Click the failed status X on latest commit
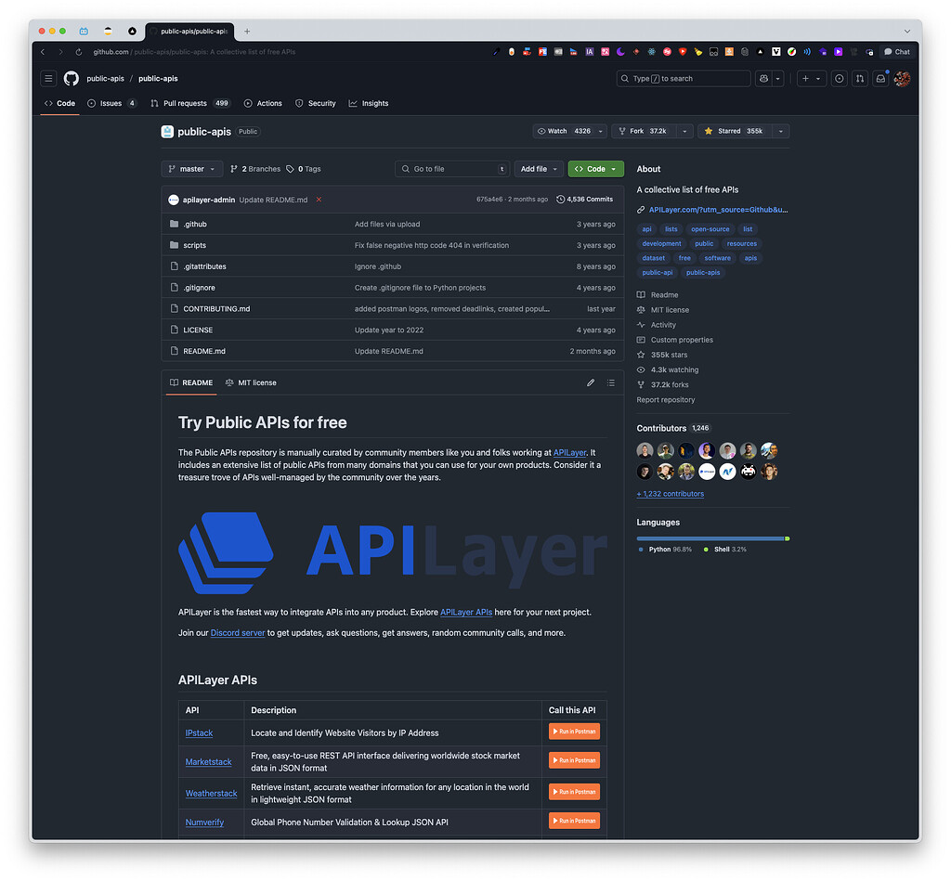The image size is (951, 881). coord(319,200)
